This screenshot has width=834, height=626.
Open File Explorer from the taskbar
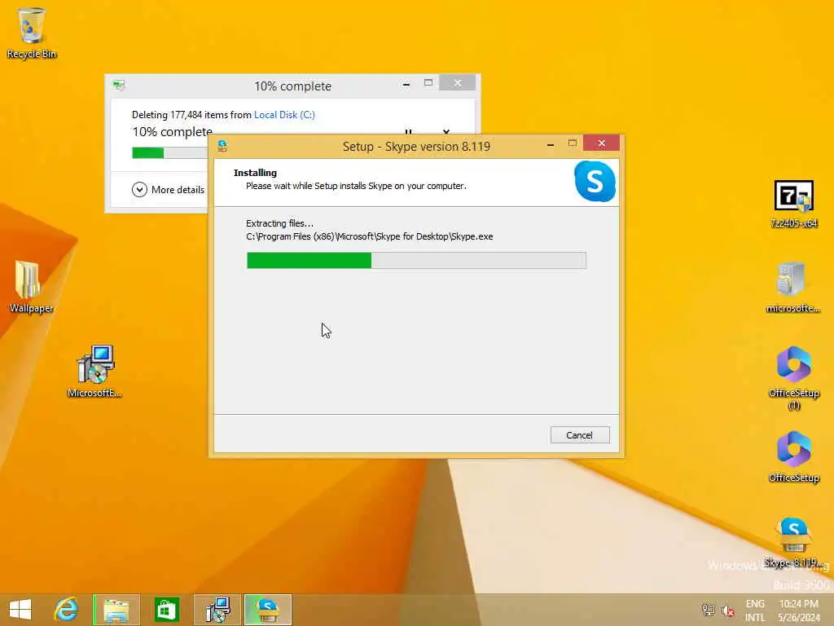tap(116, 610)
